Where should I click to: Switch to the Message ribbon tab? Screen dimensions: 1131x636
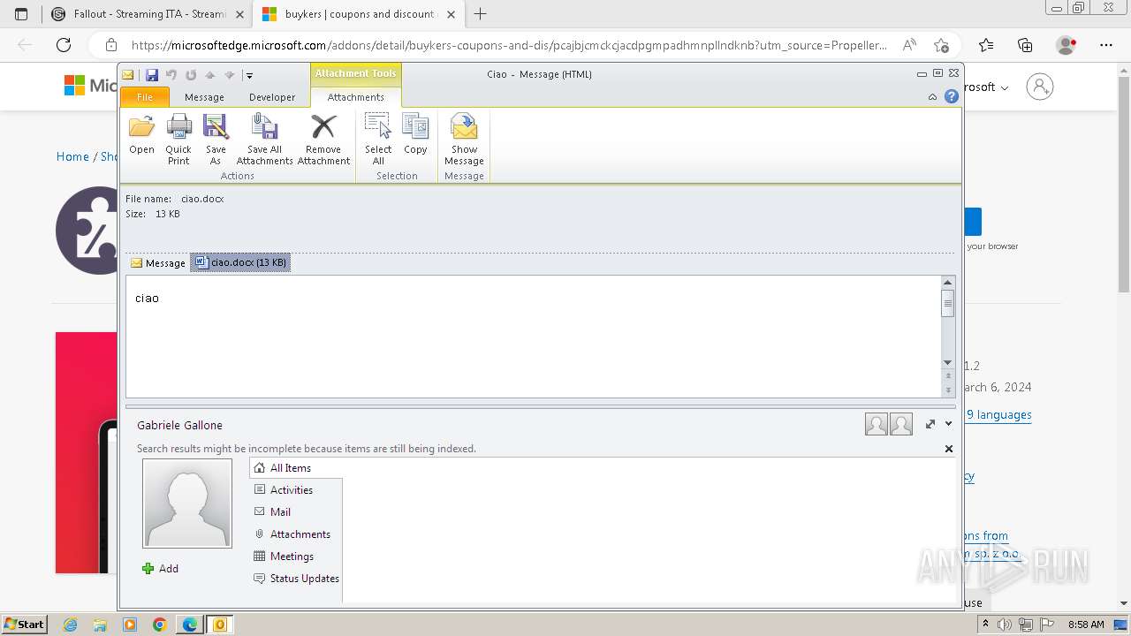point(204,97)
